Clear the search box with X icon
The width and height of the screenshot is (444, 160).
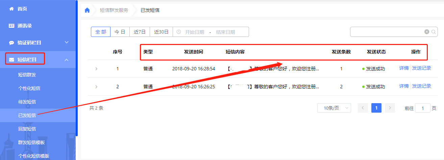pos(427,32)
